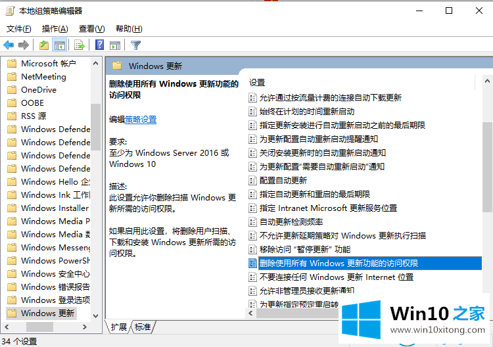Click the folder icon beside NetMeeting

click(12, 77)
